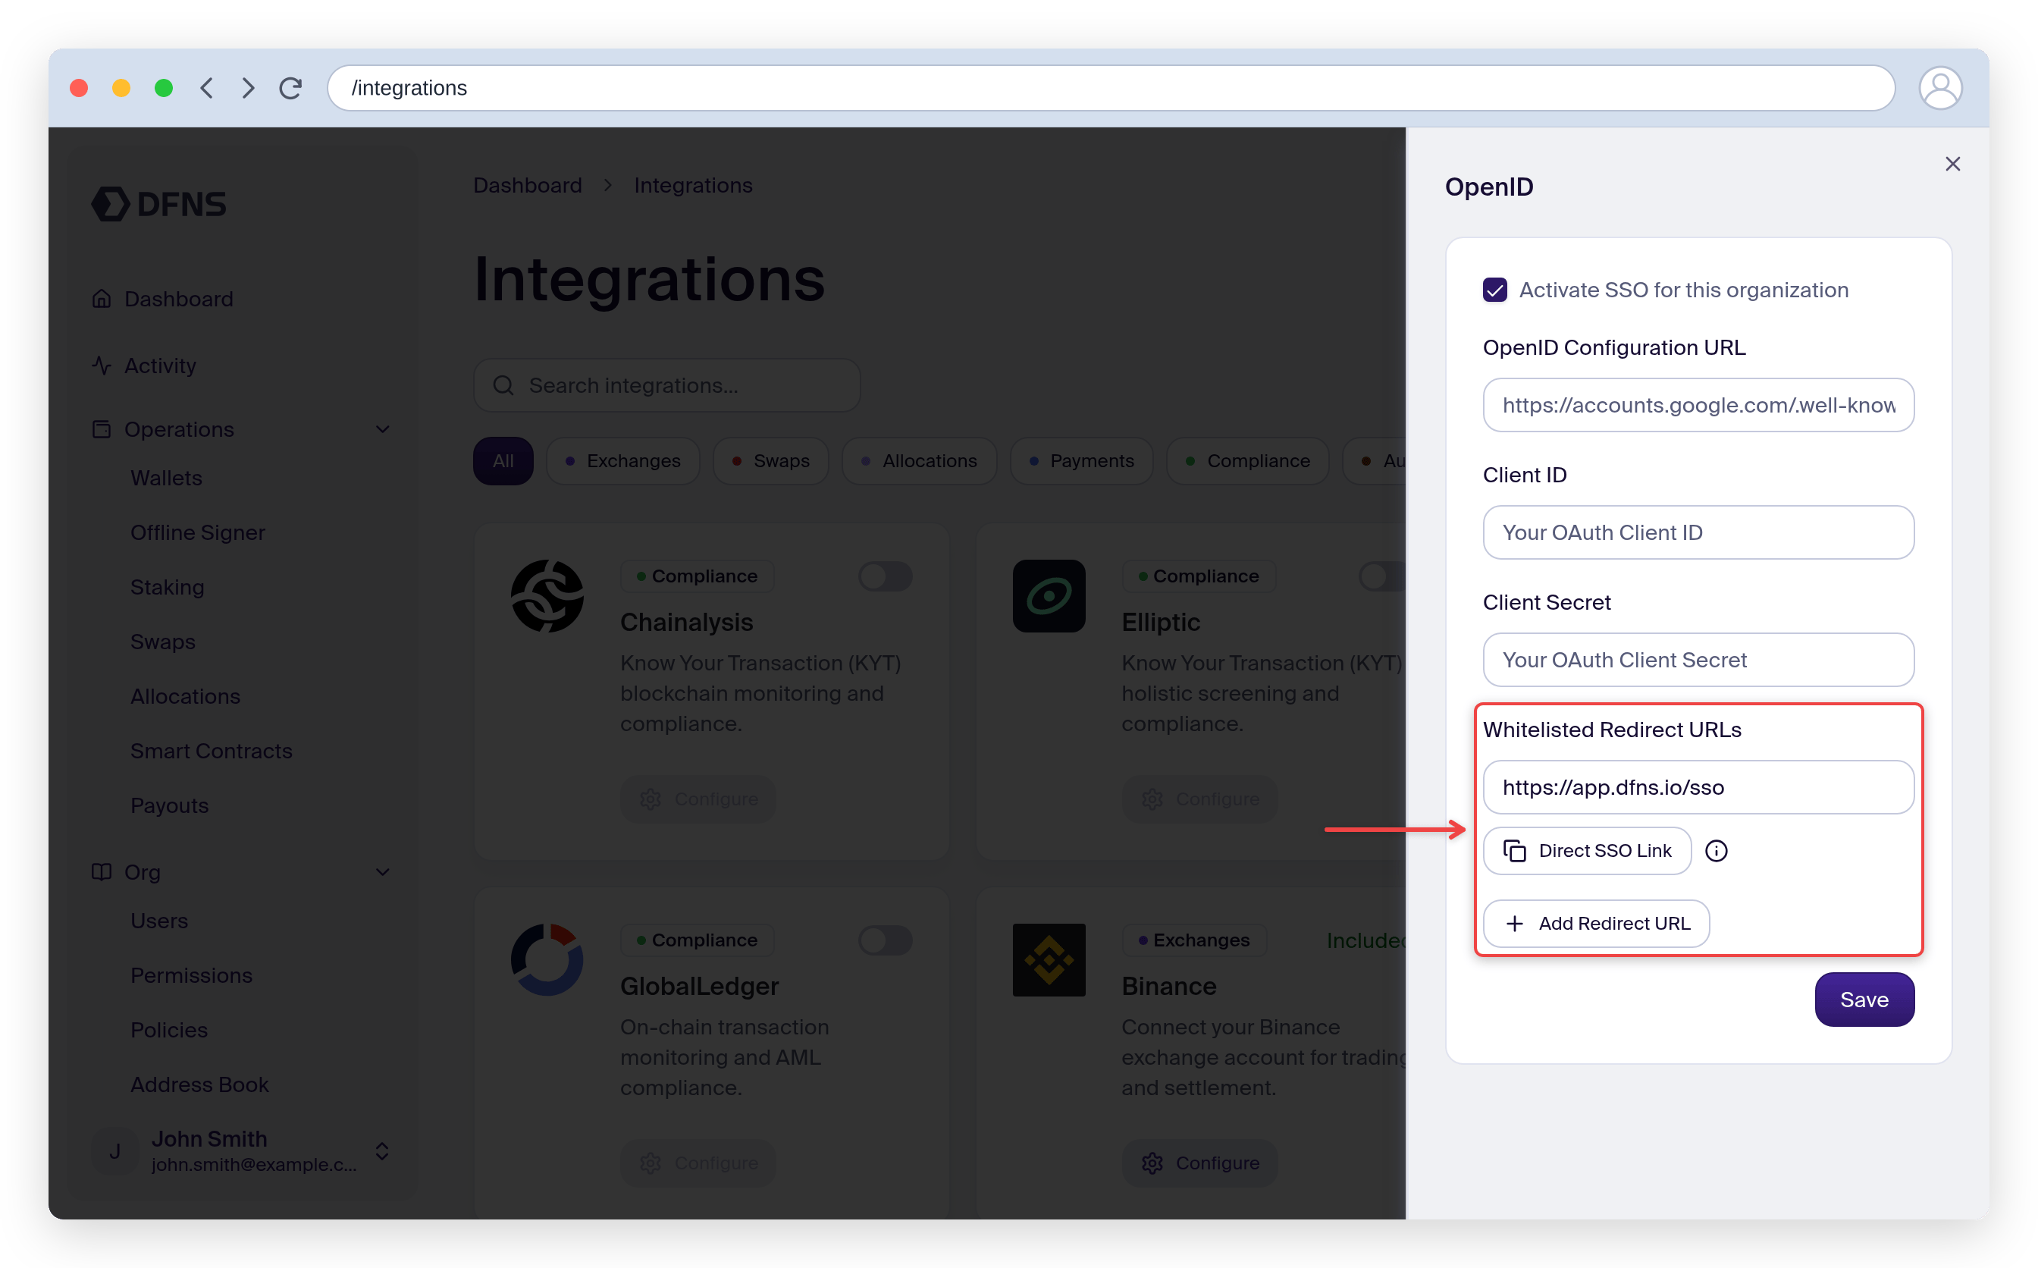Select the All filter tab

503,461
